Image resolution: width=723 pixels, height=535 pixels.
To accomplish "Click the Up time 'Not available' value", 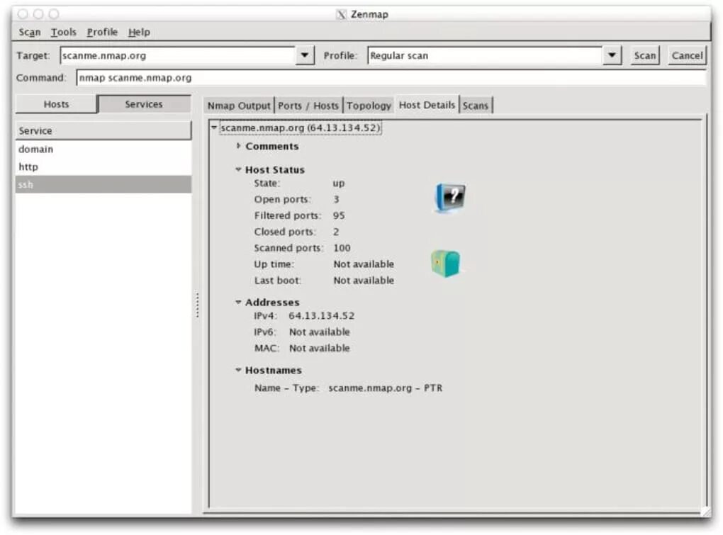I will 364,264.
